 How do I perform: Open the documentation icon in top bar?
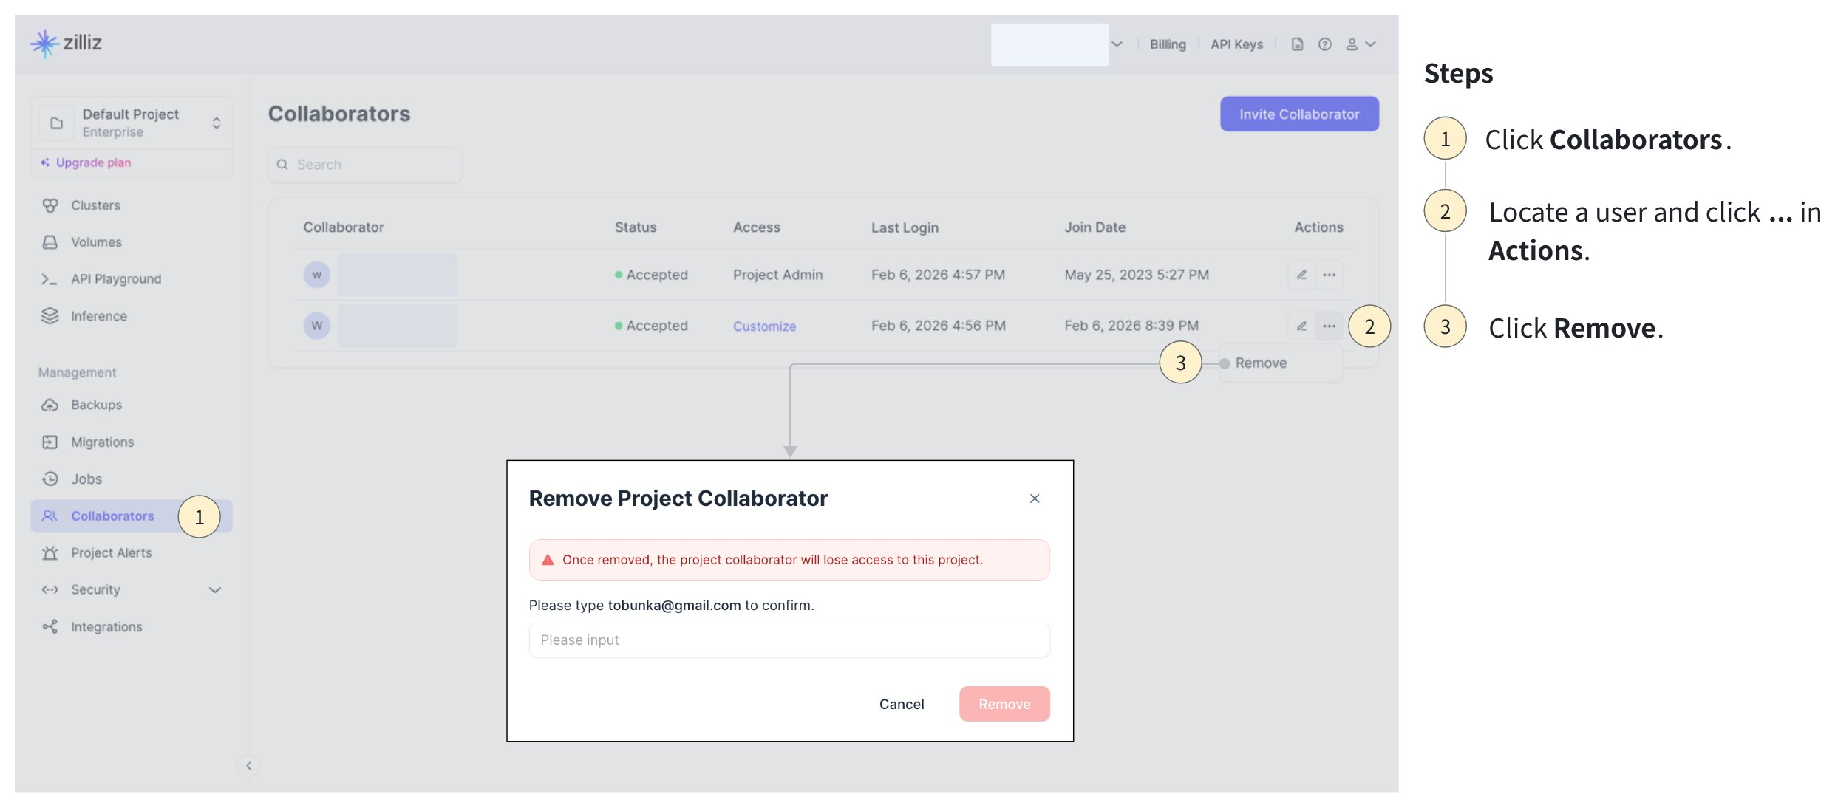pyautogui.click(x=1297, y=44)
